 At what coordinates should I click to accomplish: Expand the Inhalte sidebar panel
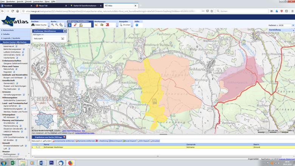click(15, 34)
